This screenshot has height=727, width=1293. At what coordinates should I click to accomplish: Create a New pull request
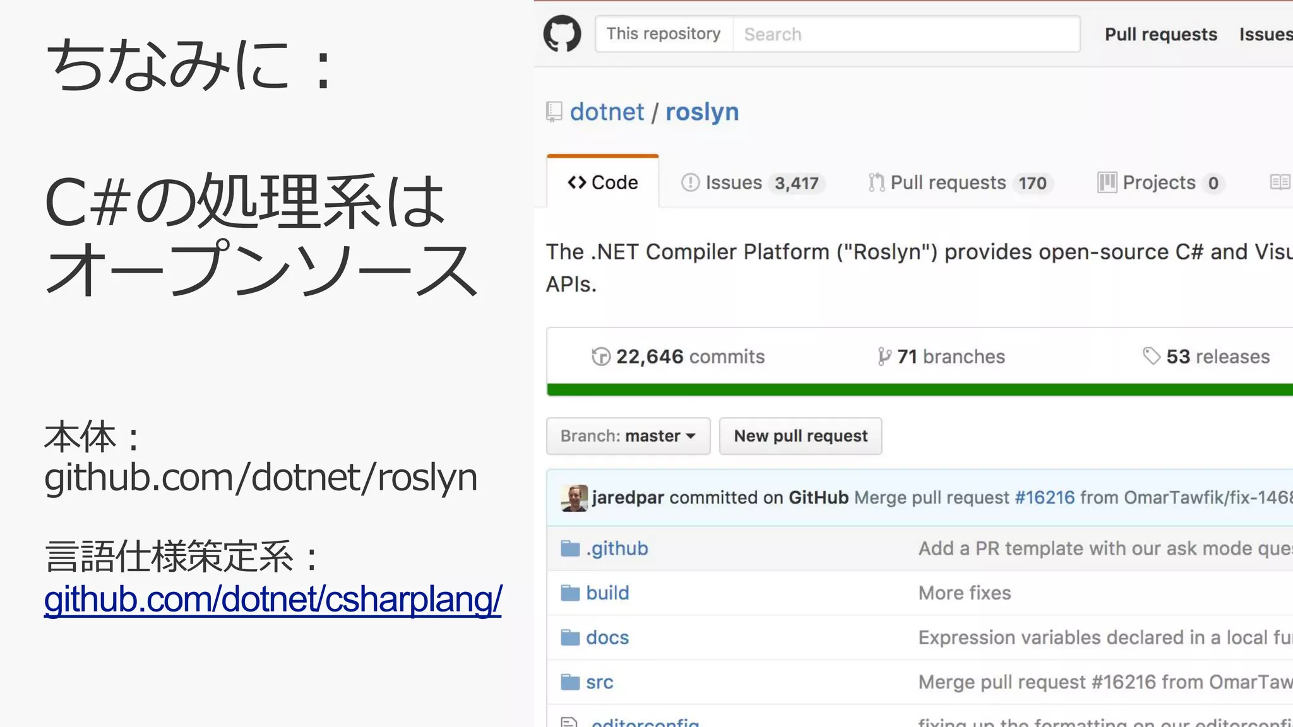point(801,436)
